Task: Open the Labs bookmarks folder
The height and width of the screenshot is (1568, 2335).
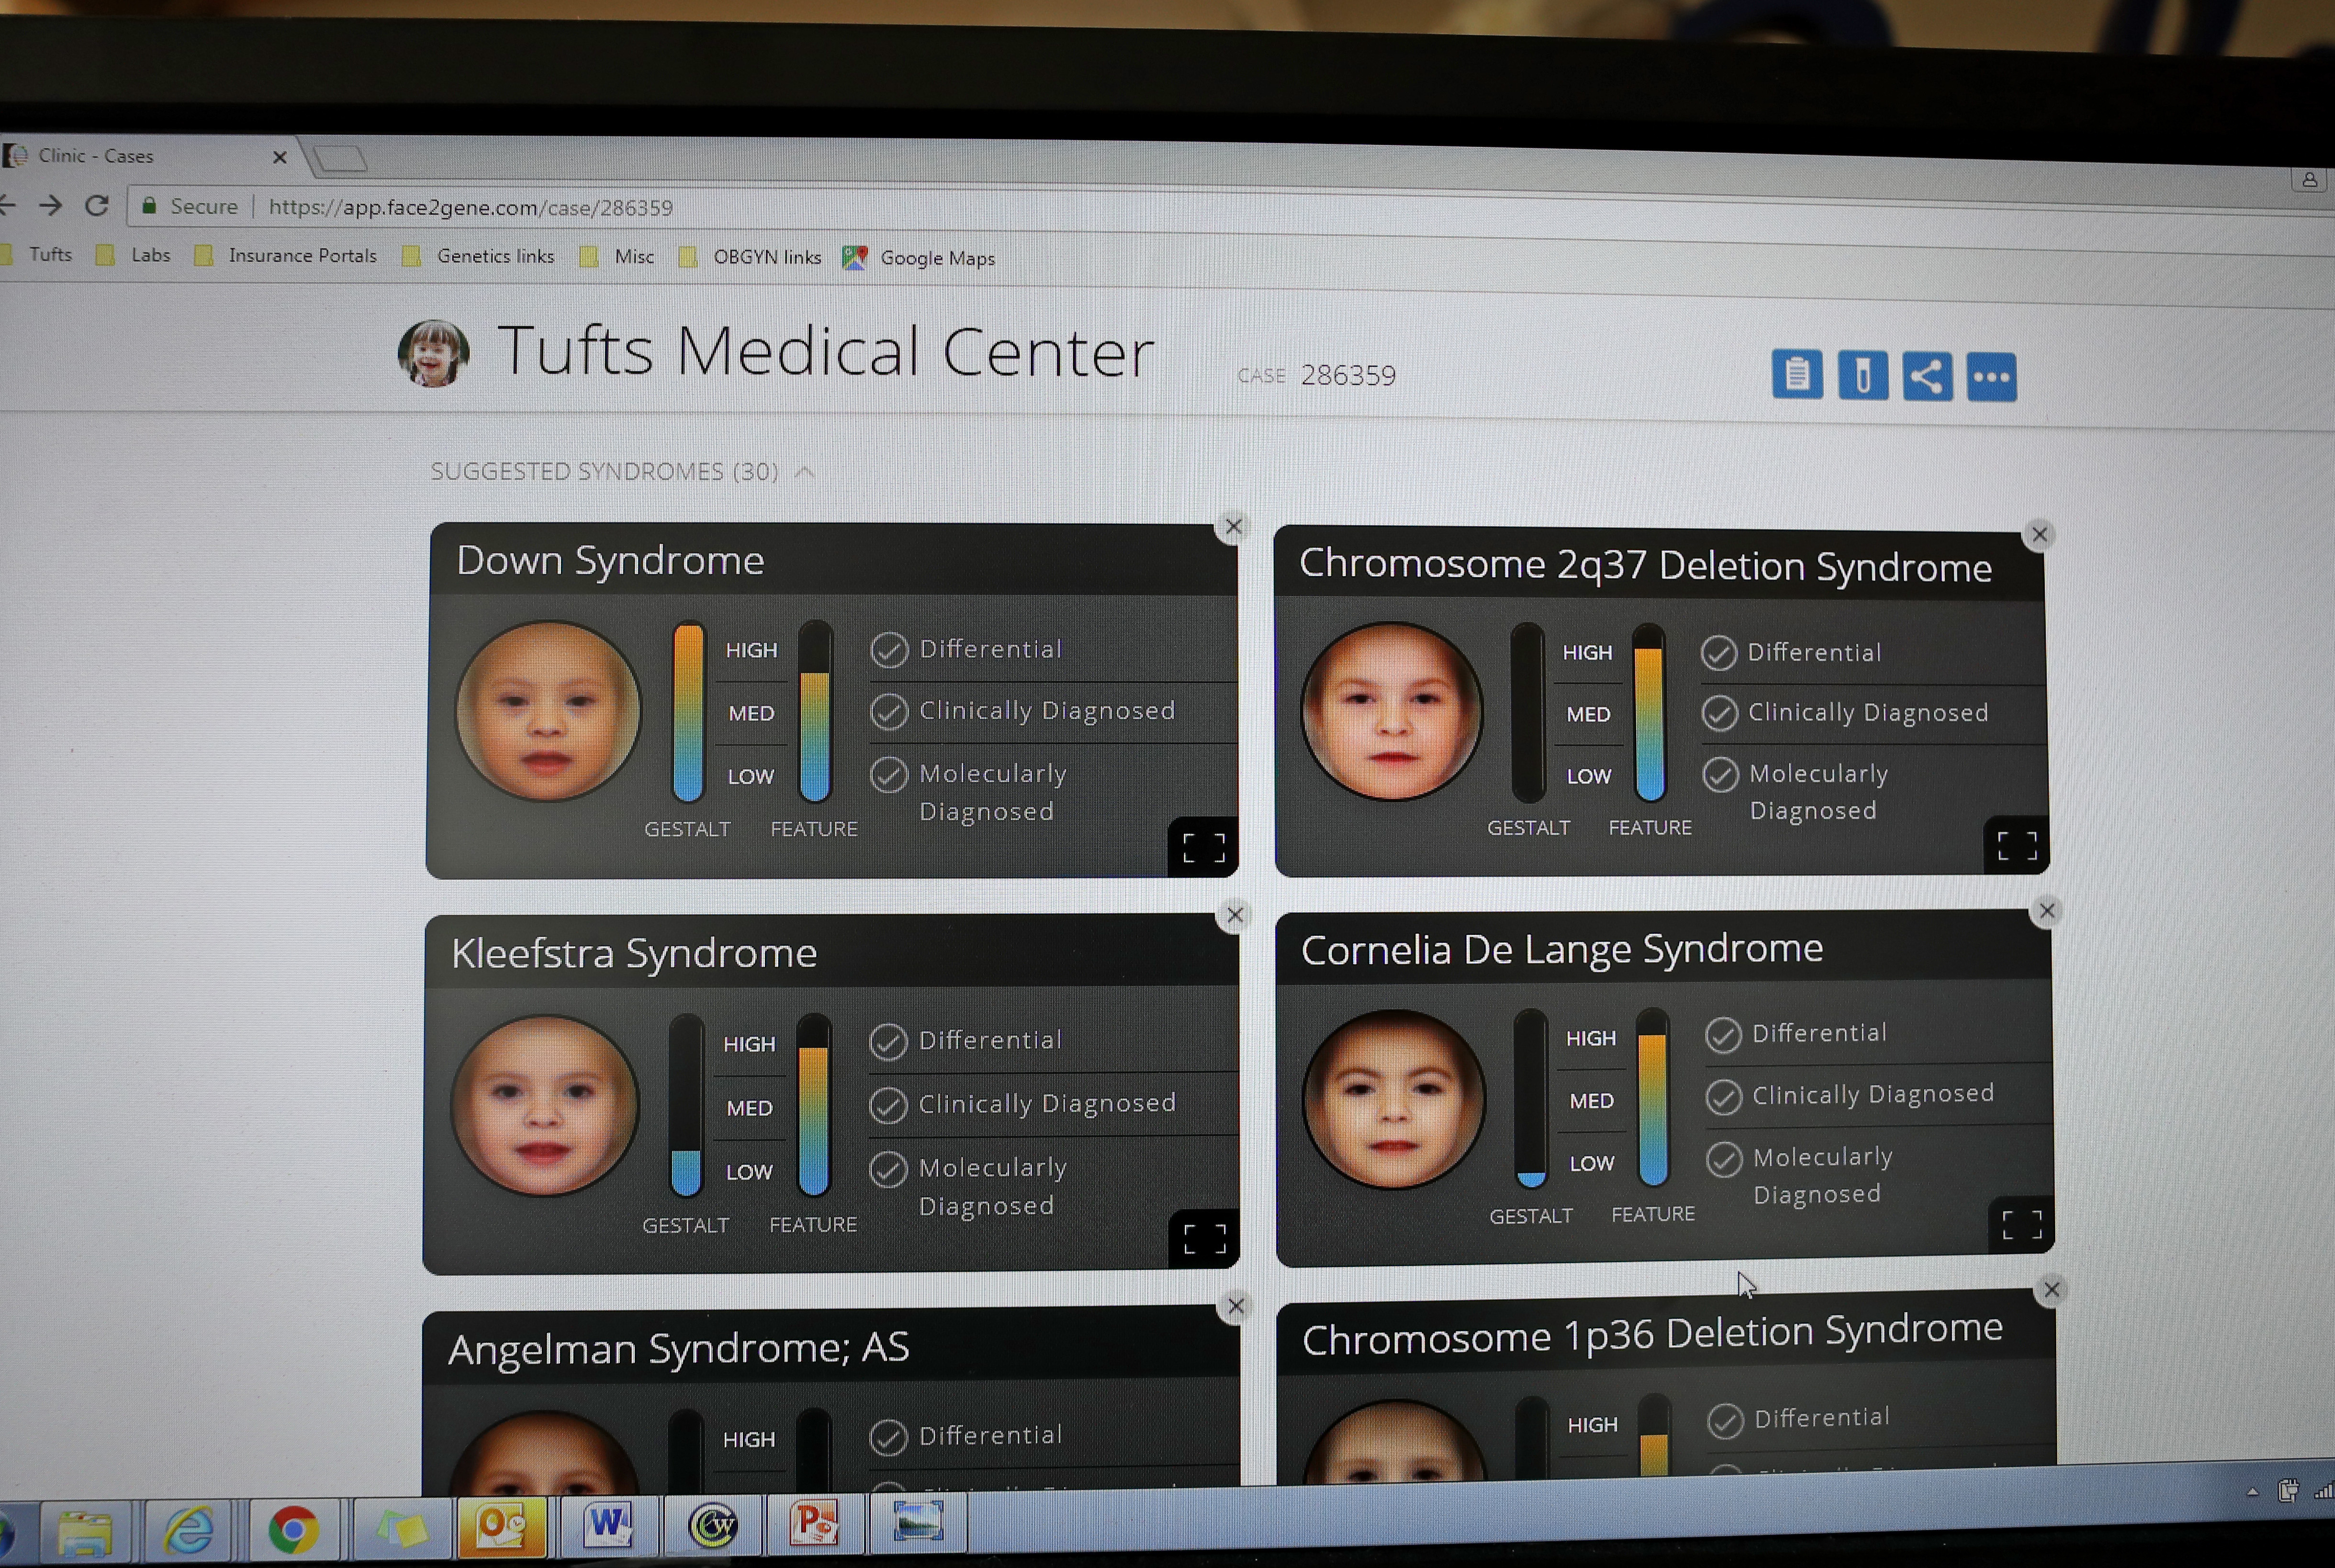Action: pos(133,255)
